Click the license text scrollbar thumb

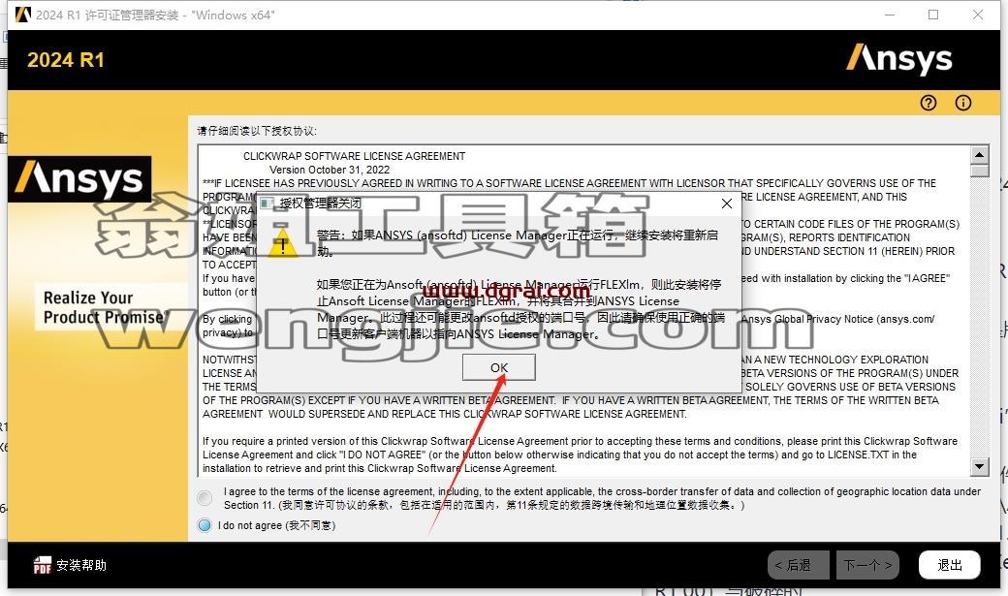[979, 171]
